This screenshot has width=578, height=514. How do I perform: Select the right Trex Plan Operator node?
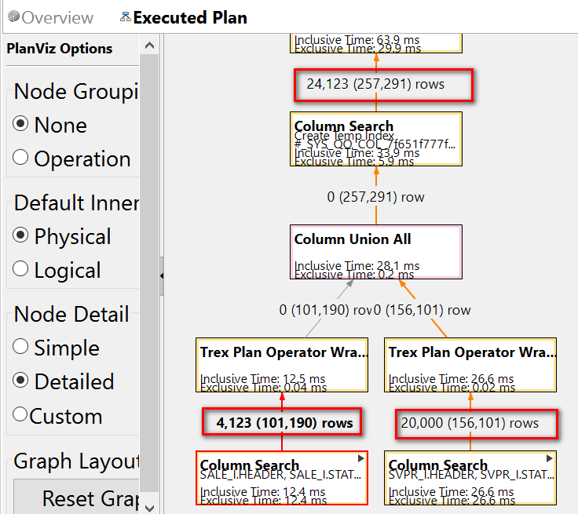click(x=470, y=365)
